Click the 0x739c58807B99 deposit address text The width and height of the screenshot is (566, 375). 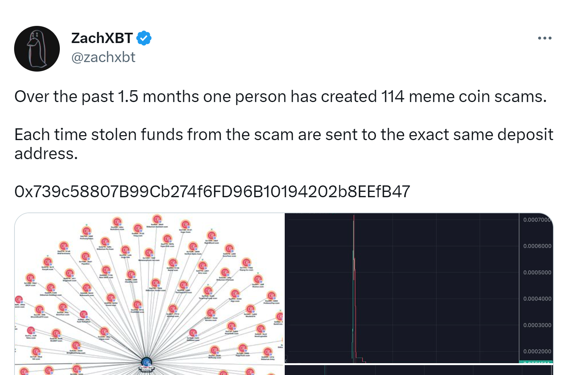click(212, 191)
